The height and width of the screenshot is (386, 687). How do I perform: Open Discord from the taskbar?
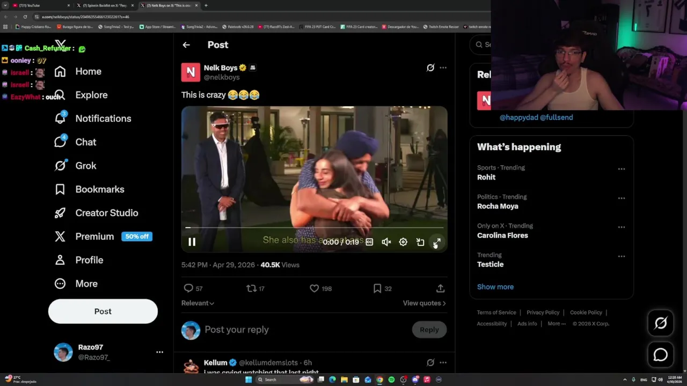pyautogui.click(x=415, y=380)
